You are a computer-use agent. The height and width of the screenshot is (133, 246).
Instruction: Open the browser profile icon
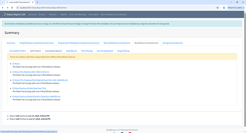224,8
